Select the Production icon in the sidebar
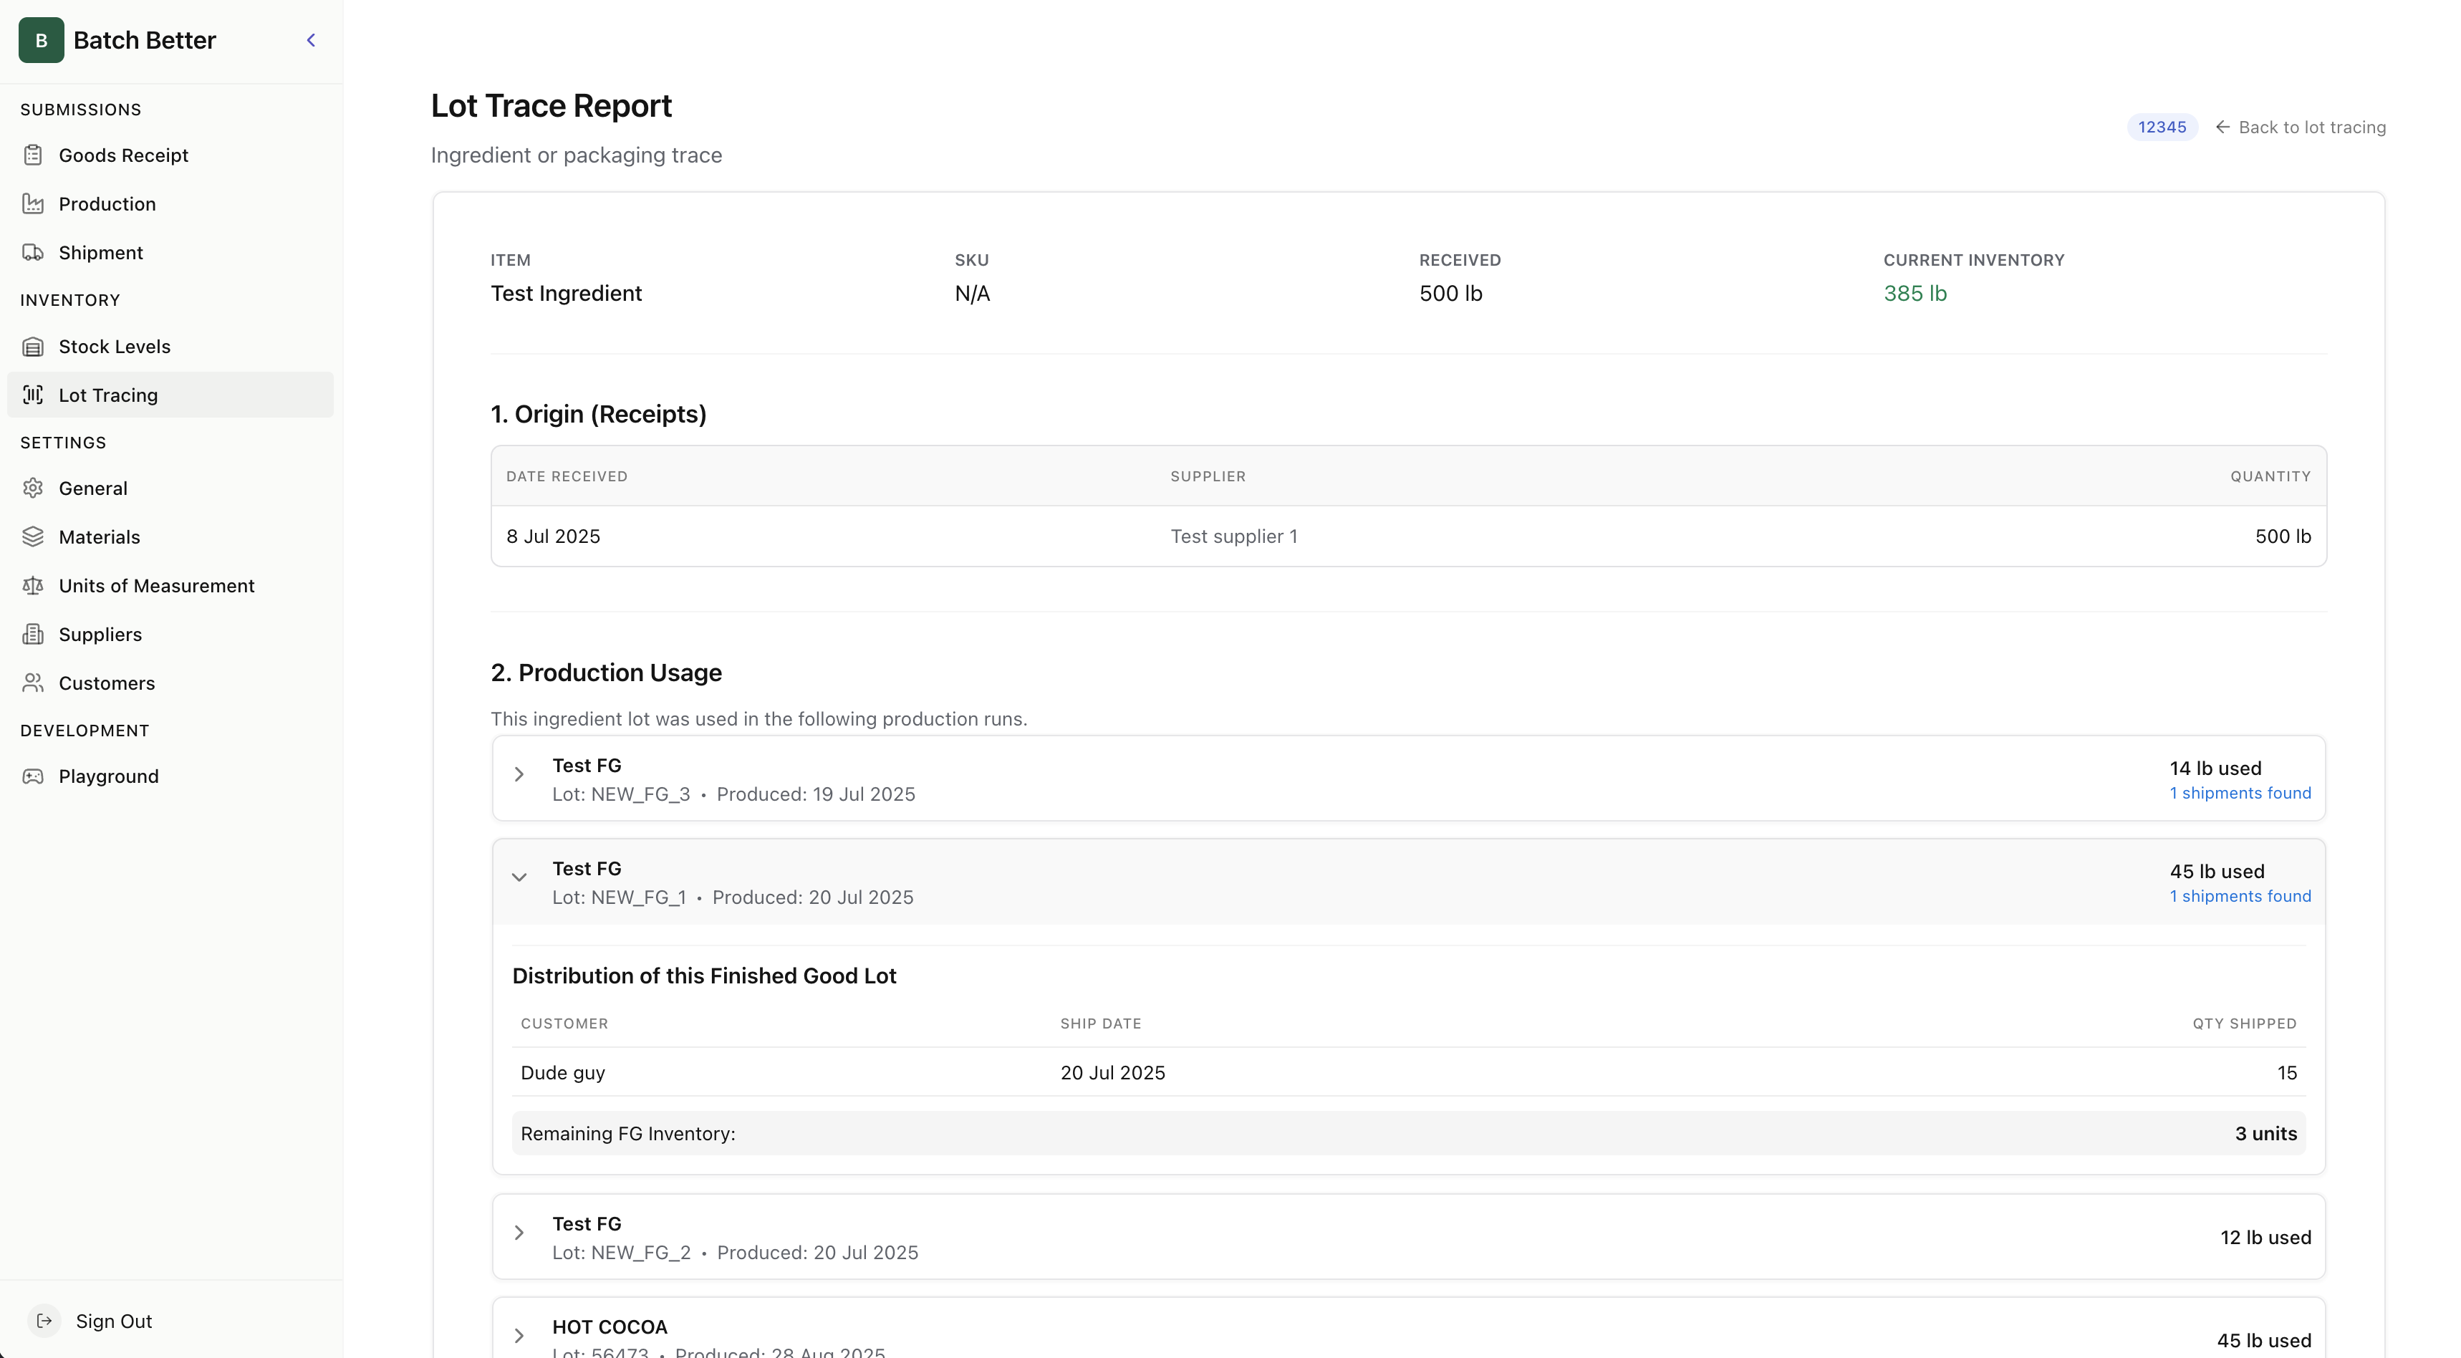 click(34, 203)
